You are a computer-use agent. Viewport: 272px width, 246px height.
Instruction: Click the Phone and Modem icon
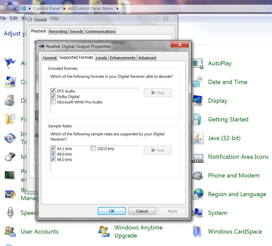tap(197, 175)
